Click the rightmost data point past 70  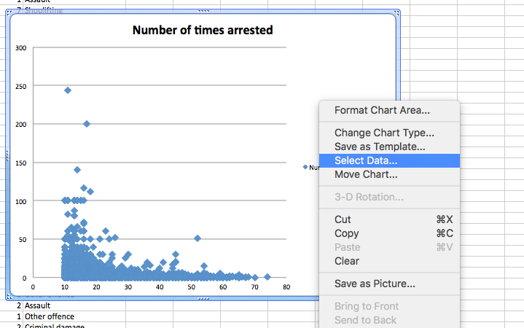(267, 277)
